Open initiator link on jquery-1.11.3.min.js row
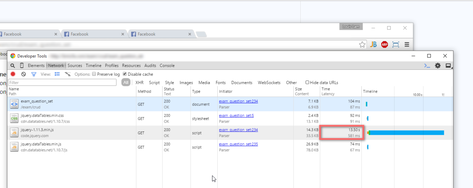This screenshot has height=188, width=473. (x=238, y=130)
